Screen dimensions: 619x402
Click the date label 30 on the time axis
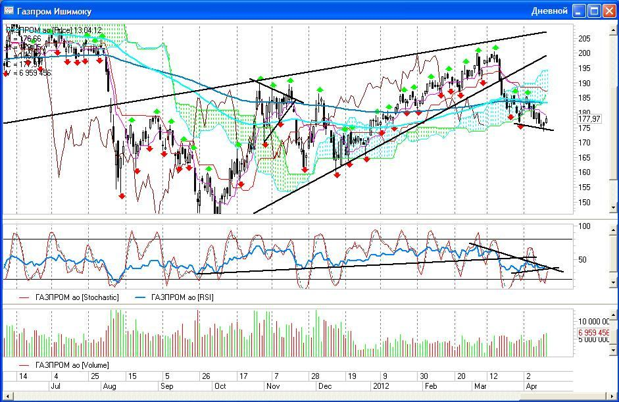pyautogui.click(x=424, y=376)
